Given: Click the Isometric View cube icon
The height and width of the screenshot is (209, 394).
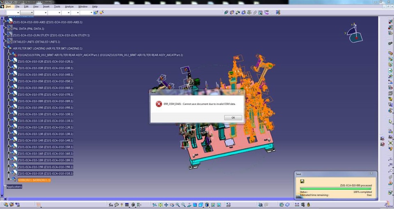Looking at the screenshot, I should pos(201,205).
